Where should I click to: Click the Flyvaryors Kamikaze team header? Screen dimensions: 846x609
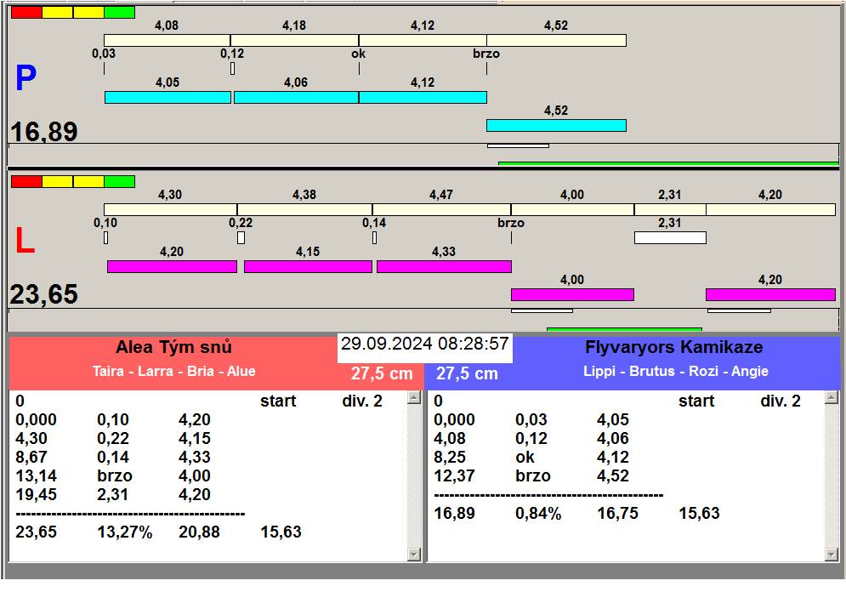pos(674,347)
